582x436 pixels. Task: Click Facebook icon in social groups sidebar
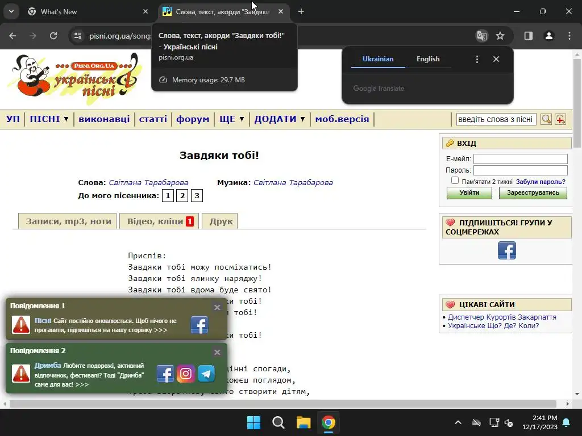click(506, 250)
